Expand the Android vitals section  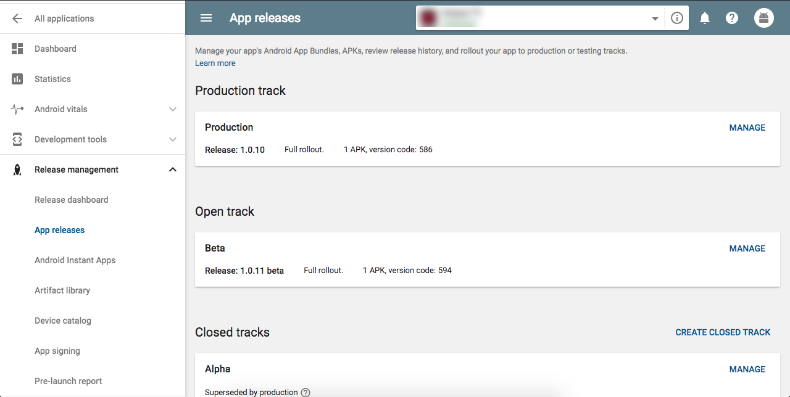[172, 109]
